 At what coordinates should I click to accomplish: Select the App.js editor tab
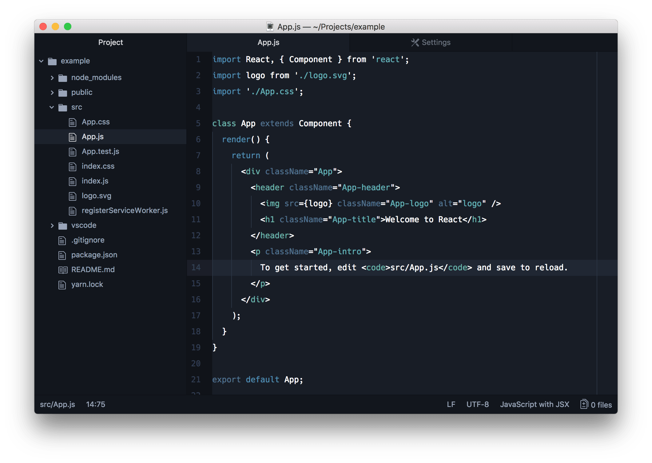click(268, 42)
